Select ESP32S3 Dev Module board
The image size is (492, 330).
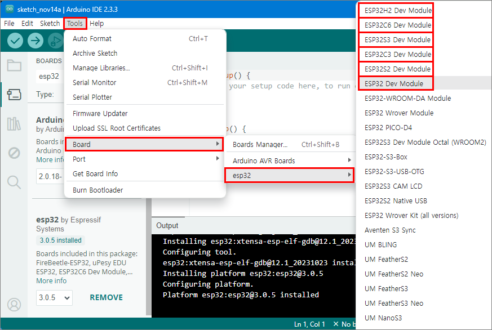click(x=396, y=40)
